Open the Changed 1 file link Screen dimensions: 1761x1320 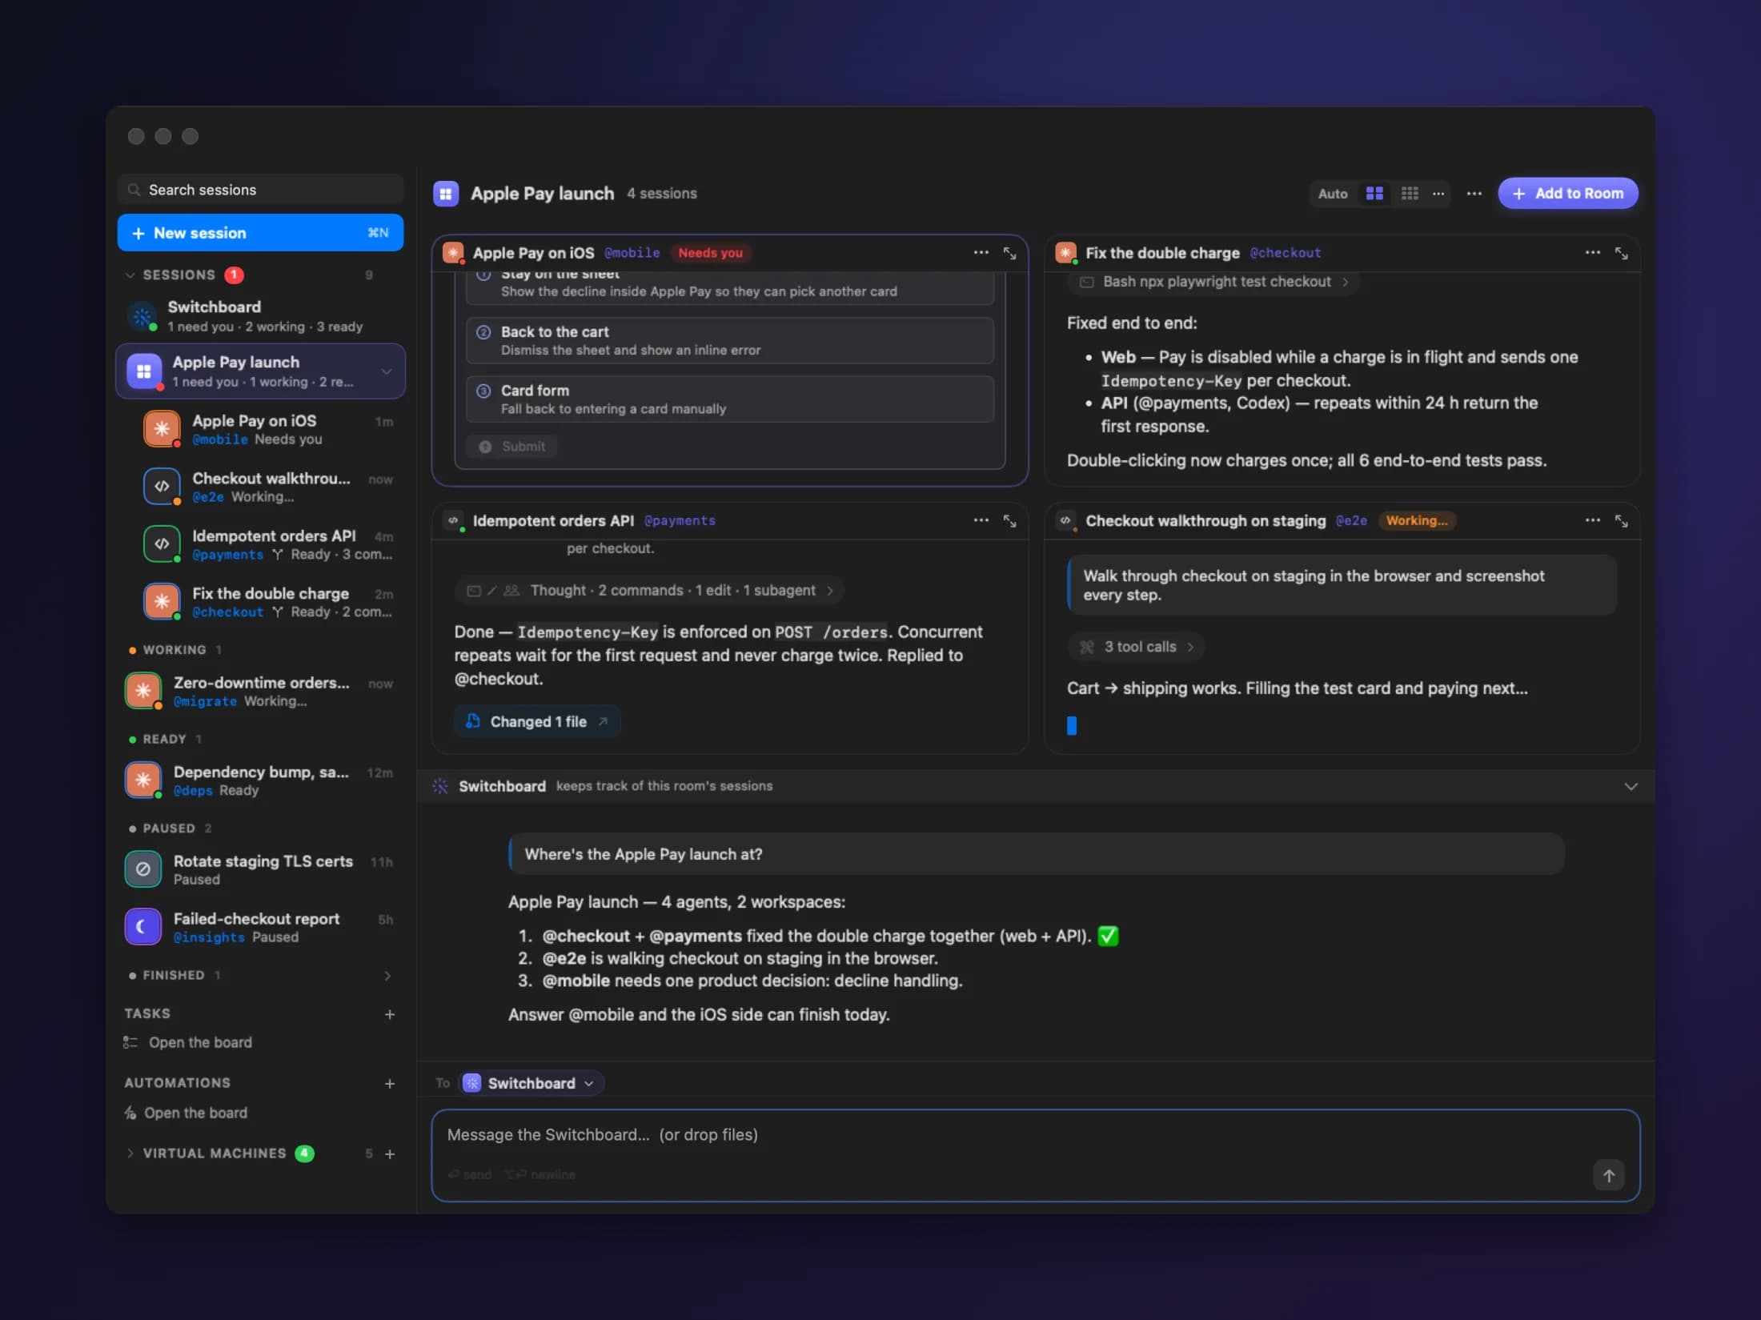pyautogui.click(x=537, y=721)
